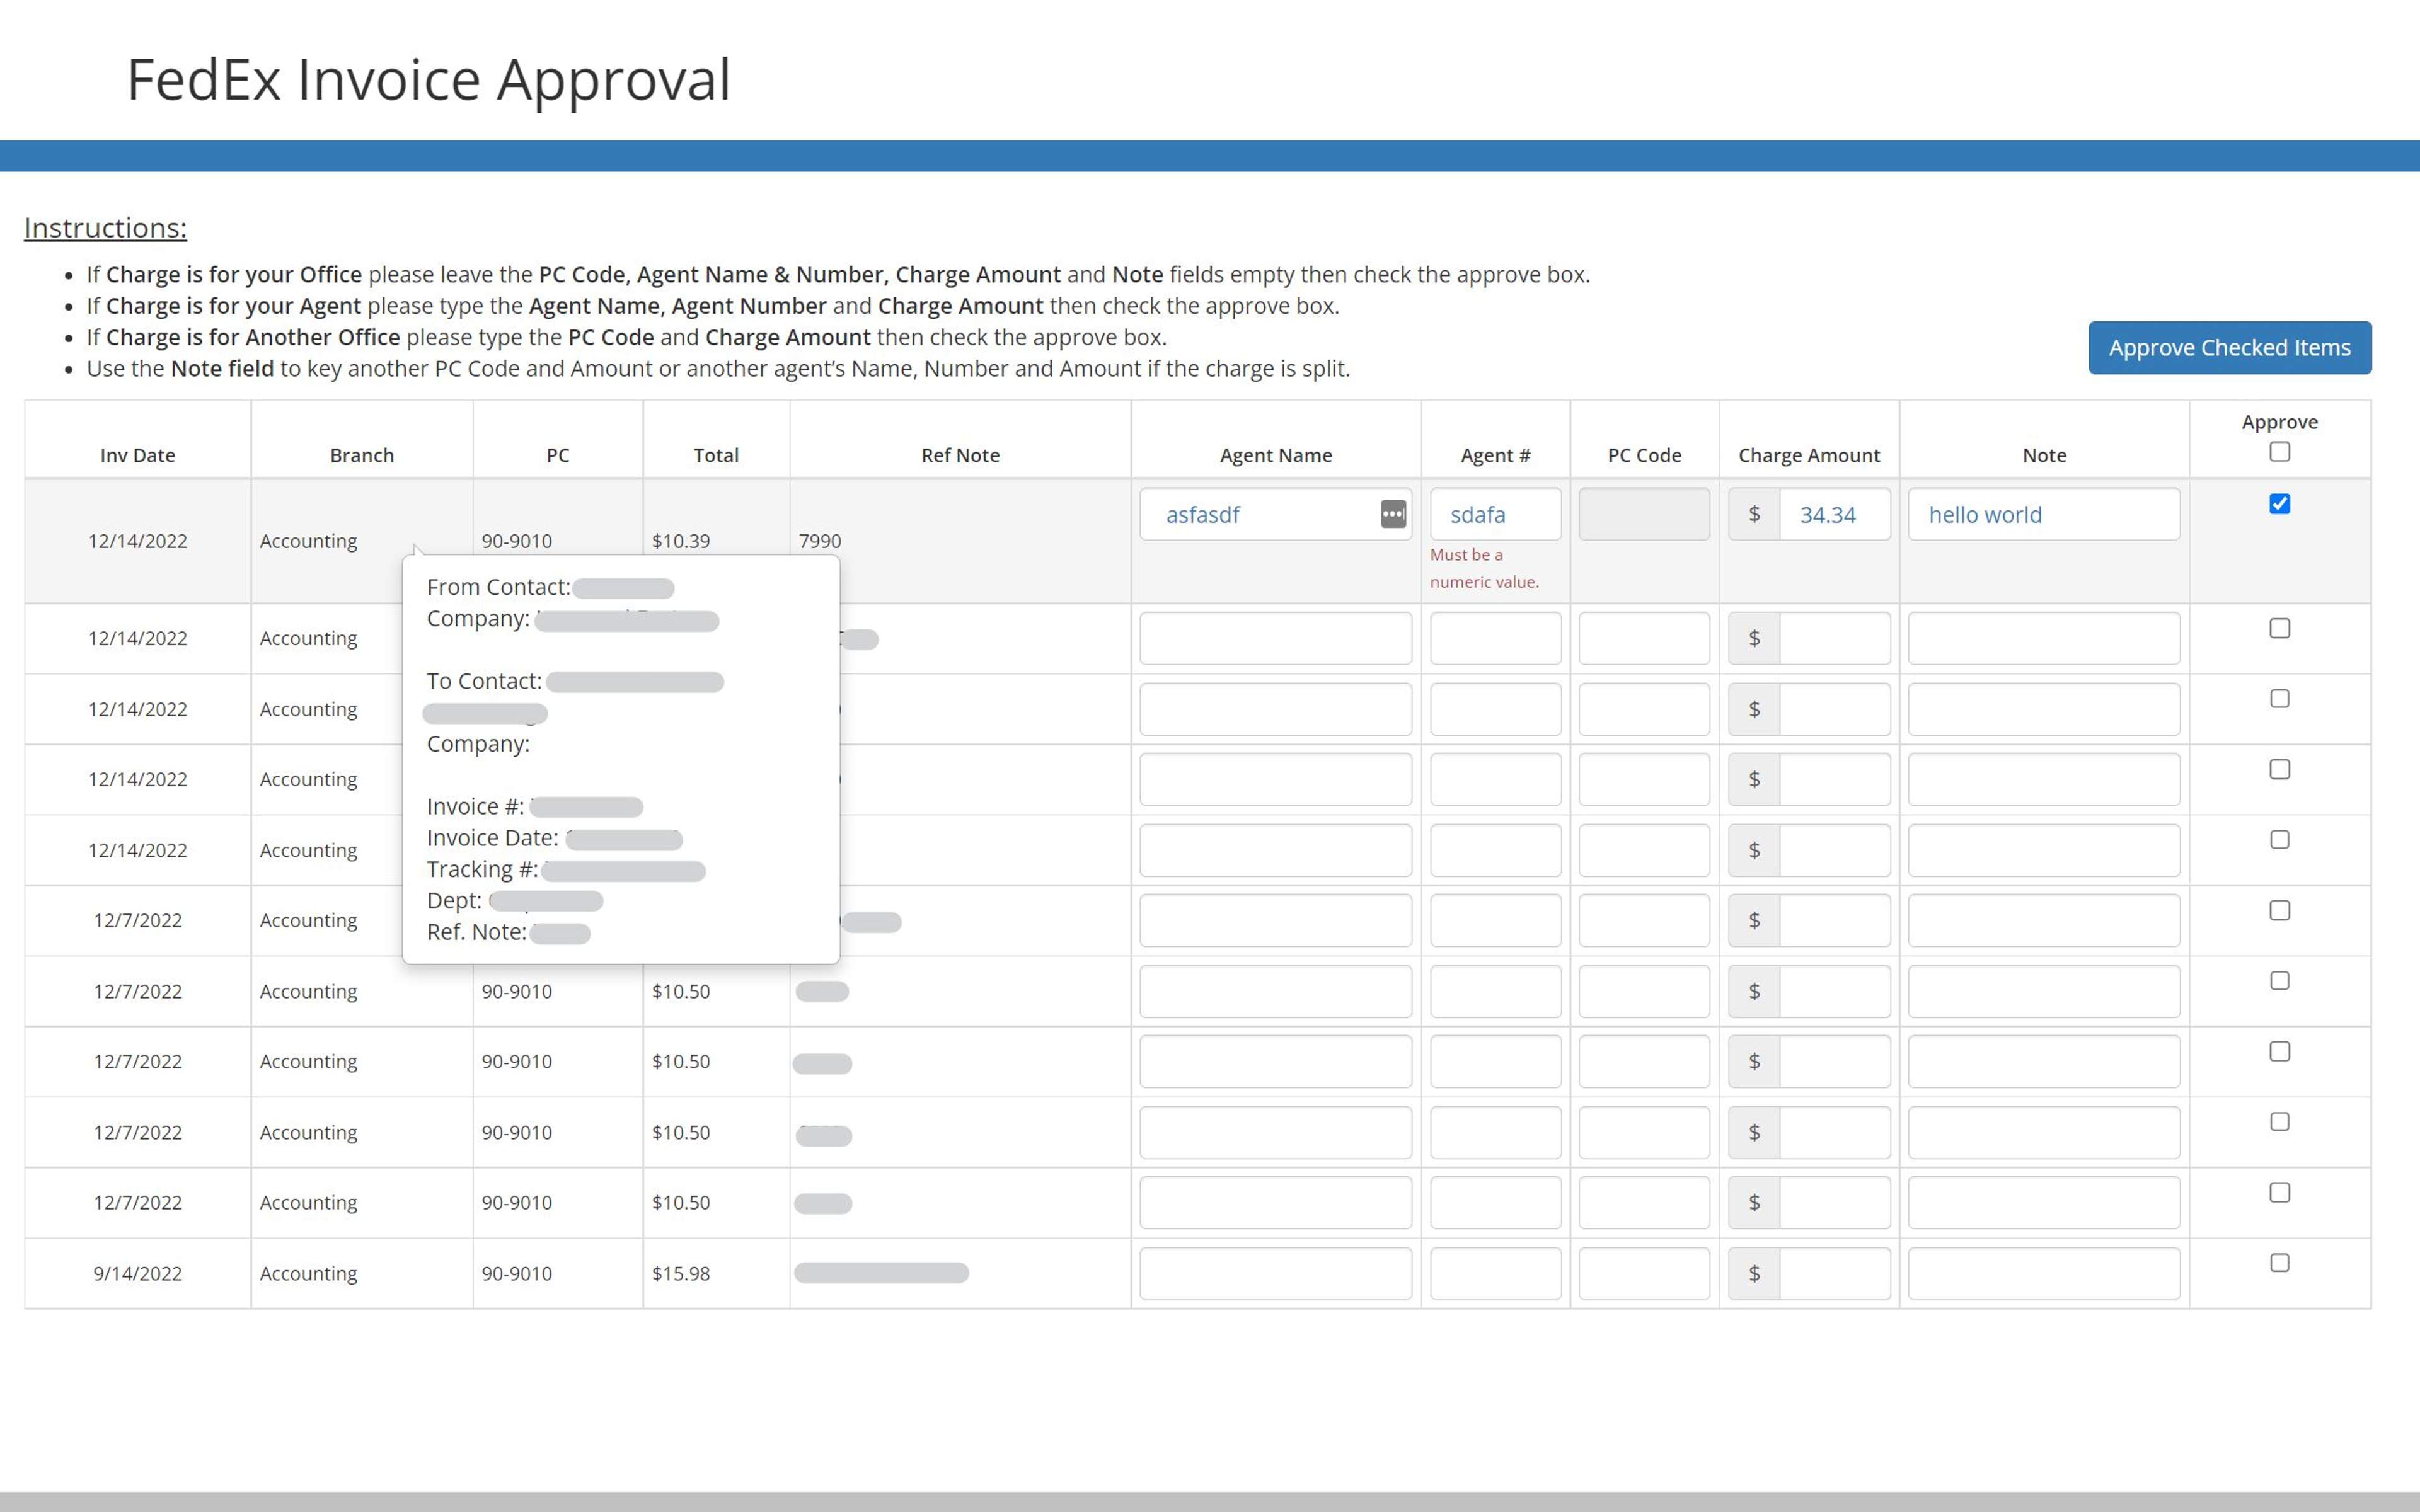Image resolution: width=2420 pixels, height=1512 pixels.
Task: Click the PC Code column header
Action: (1644, 455)
